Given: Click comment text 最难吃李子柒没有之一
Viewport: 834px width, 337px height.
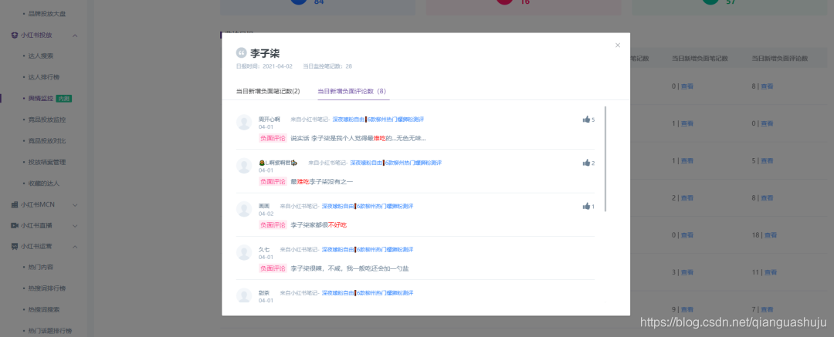Looking at the screenshot, I should point(322,182).
